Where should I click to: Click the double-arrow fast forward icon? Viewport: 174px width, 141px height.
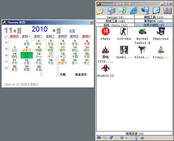click(x=99, y=138)
